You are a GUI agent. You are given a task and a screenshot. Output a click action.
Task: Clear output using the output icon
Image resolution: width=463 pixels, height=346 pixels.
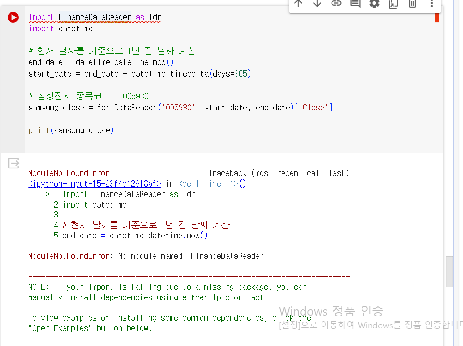13,163
